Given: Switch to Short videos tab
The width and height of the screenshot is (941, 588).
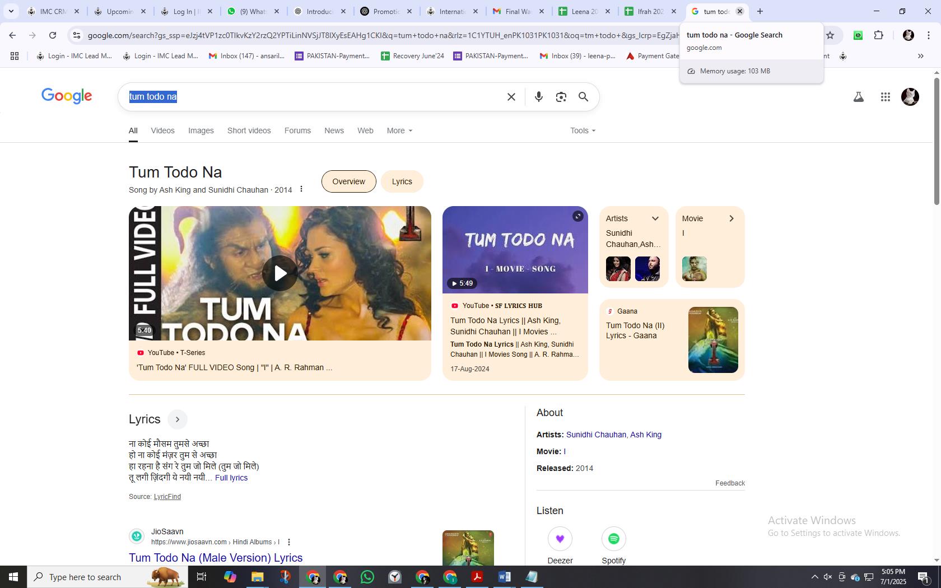Looking at the screenshot, I should click(249, 130).
